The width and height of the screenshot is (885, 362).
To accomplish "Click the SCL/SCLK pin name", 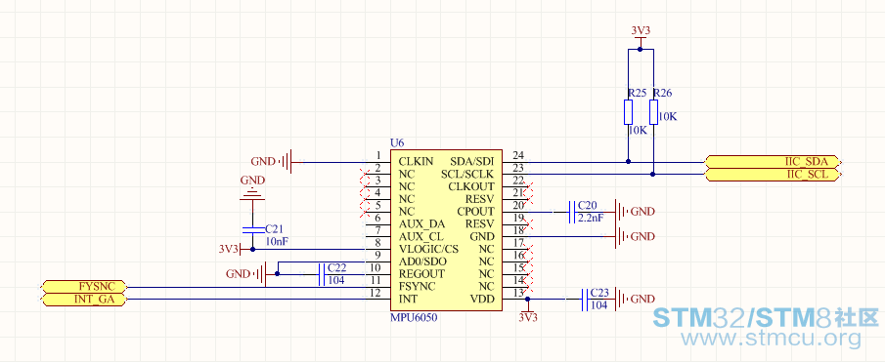I will pyautogui.click(x=467, y=174).
